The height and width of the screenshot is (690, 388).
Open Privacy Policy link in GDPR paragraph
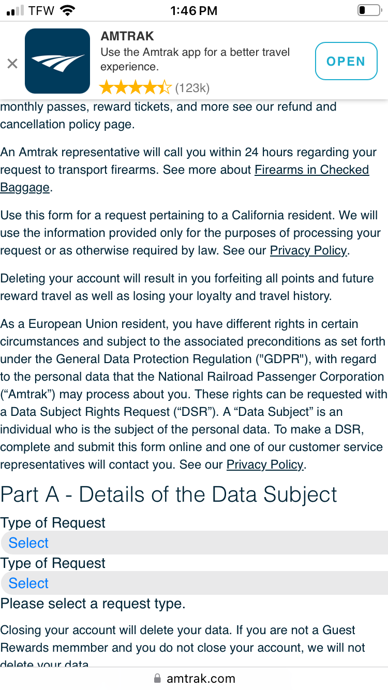(x=265, y=464)
